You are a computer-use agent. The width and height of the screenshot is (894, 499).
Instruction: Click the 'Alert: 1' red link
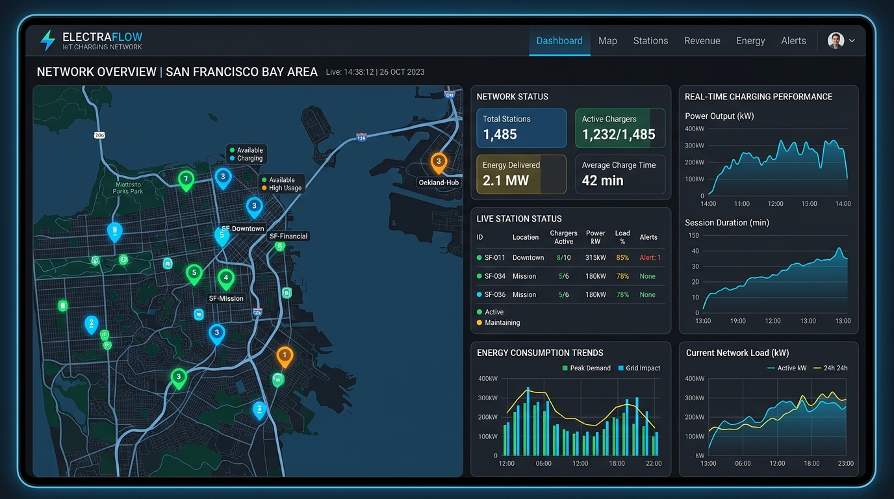(650, 258)
